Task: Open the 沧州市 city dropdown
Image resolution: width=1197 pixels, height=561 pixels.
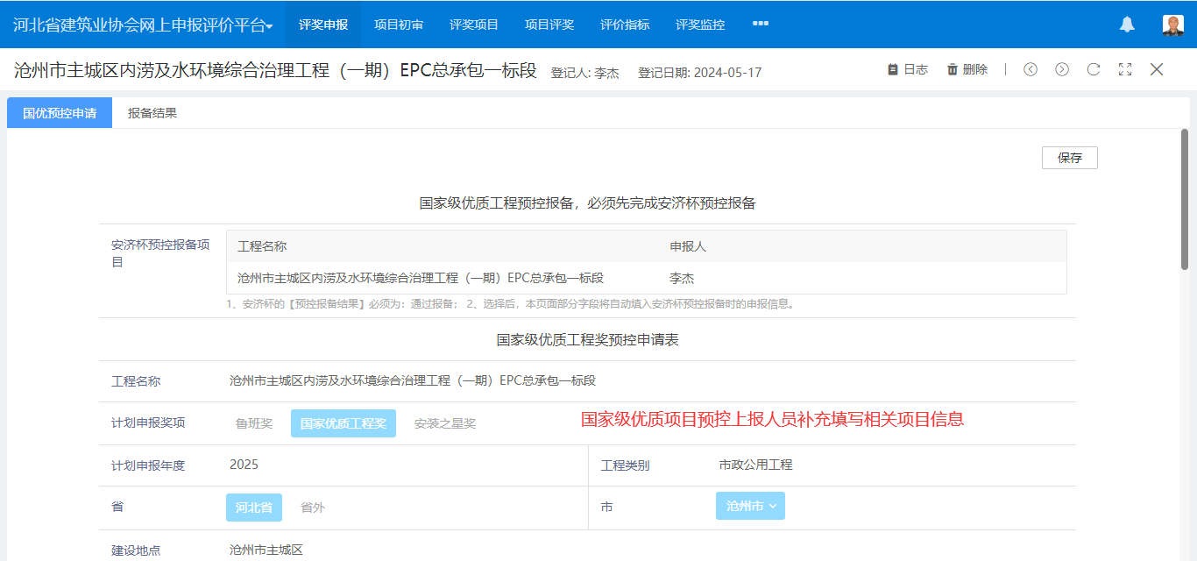Action: [x=750, y=506]
